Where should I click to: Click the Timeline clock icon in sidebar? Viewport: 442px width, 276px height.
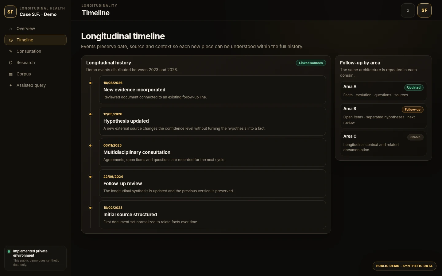(x=11, y=40)
